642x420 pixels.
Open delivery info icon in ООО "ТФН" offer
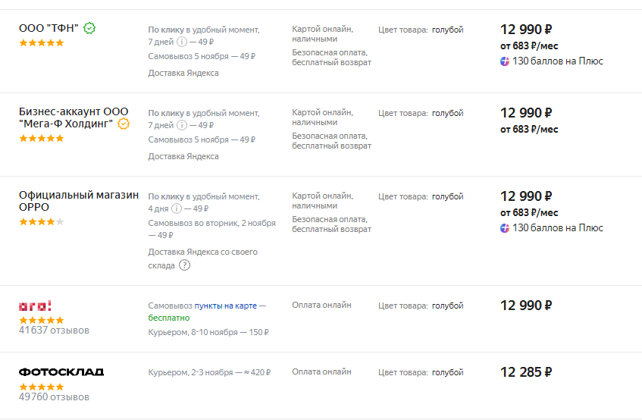tap(180, 42)
